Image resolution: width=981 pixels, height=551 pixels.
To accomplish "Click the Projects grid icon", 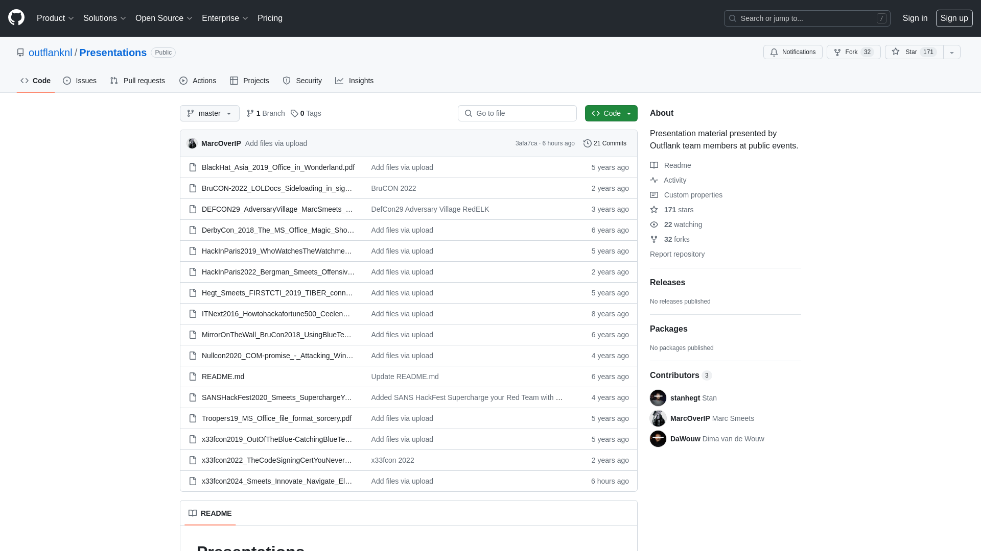I will pyautogui.click(x=235, y=80).
